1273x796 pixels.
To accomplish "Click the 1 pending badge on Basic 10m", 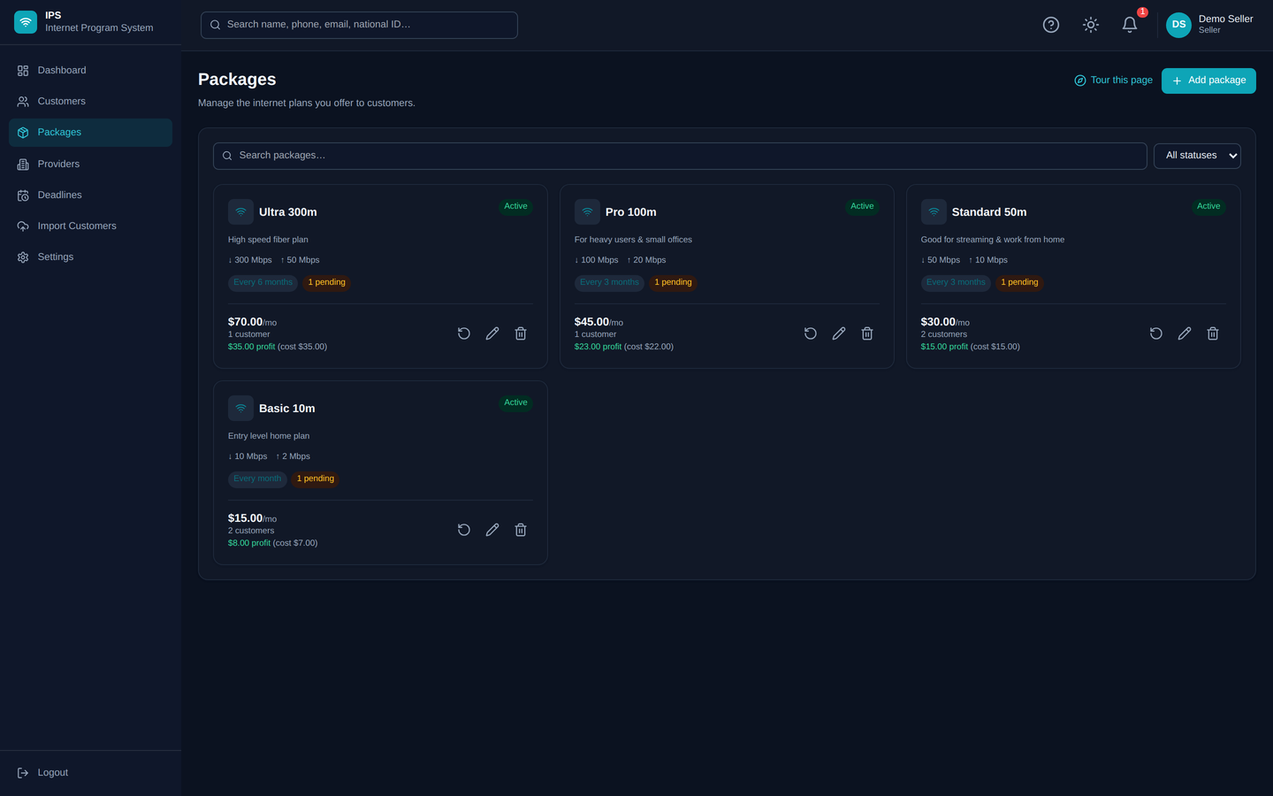I will coord(316,479).
